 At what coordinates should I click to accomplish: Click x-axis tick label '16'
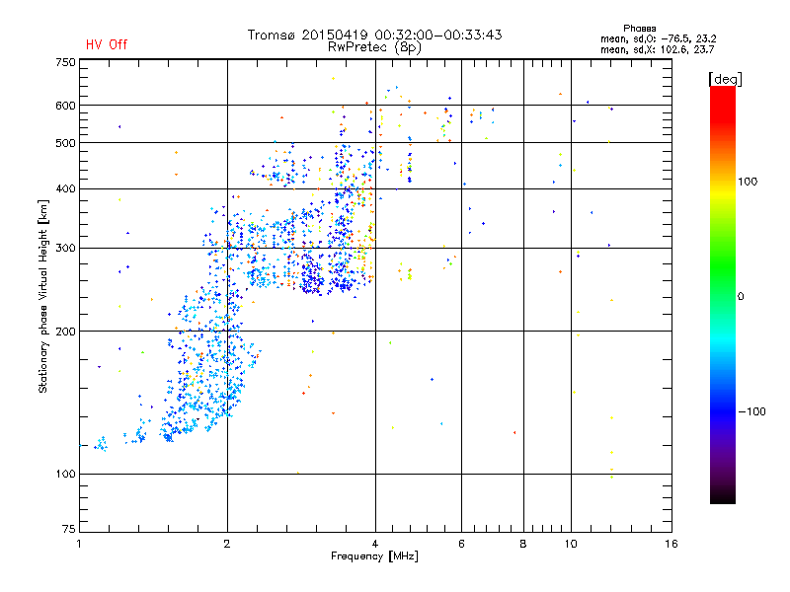pos(671,544)
